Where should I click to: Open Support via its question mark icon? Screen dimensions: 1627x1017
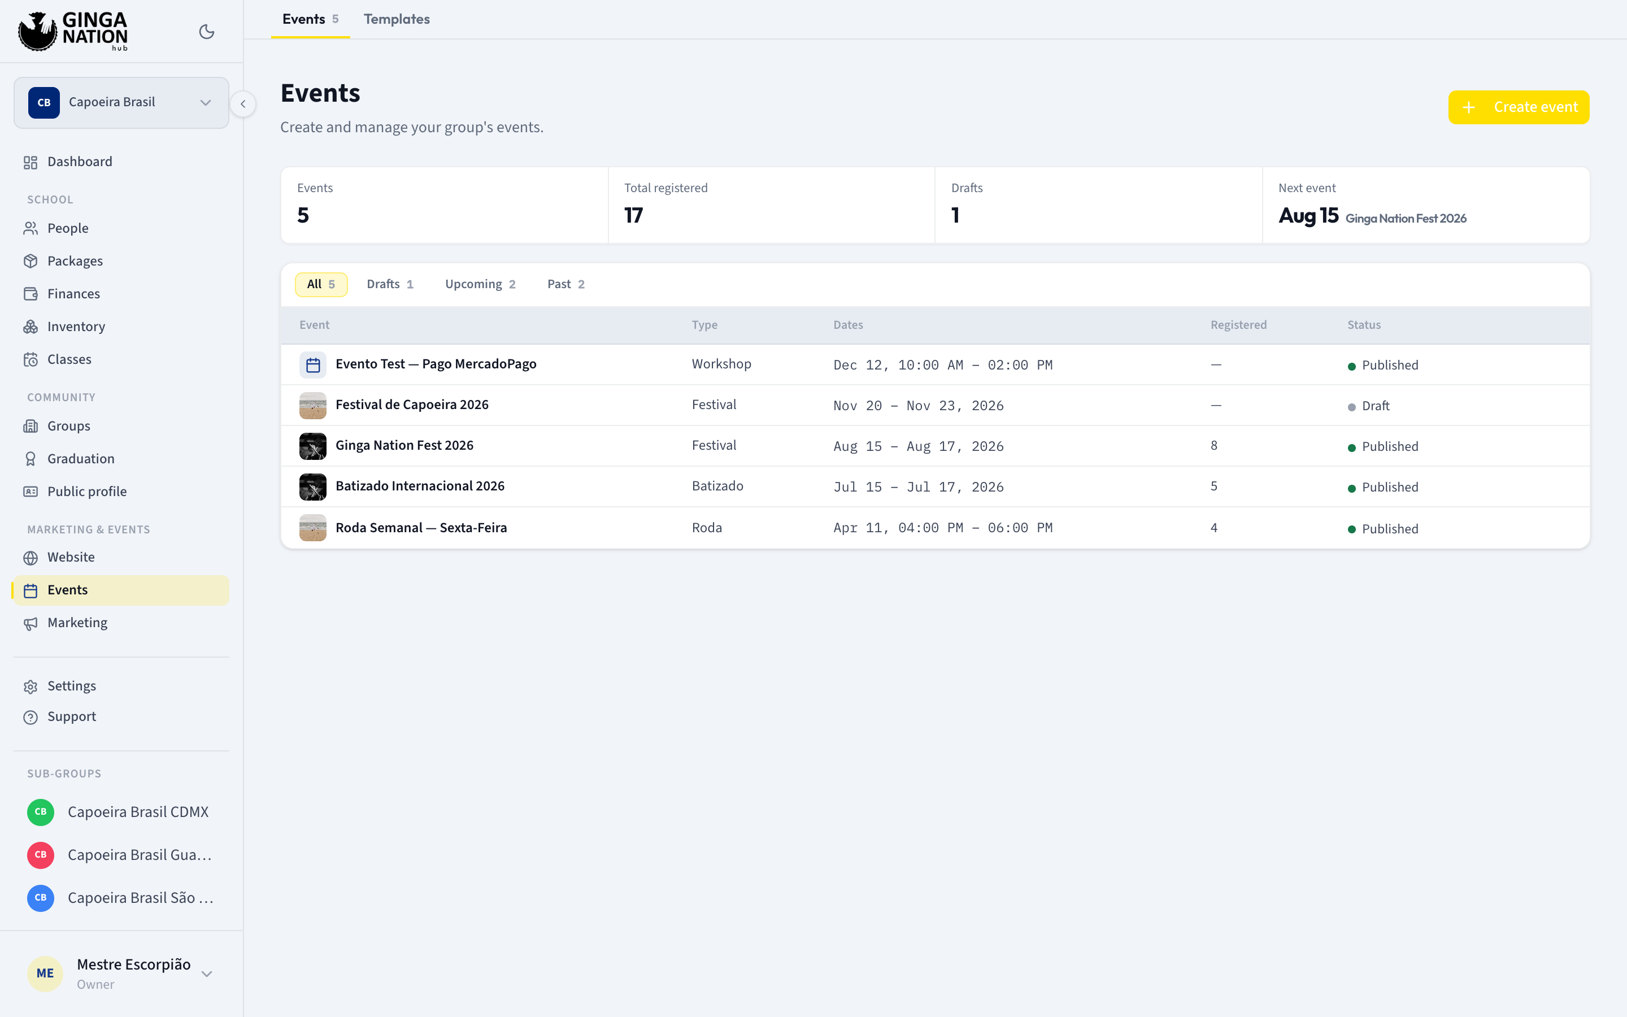click(x=31, y=717)
